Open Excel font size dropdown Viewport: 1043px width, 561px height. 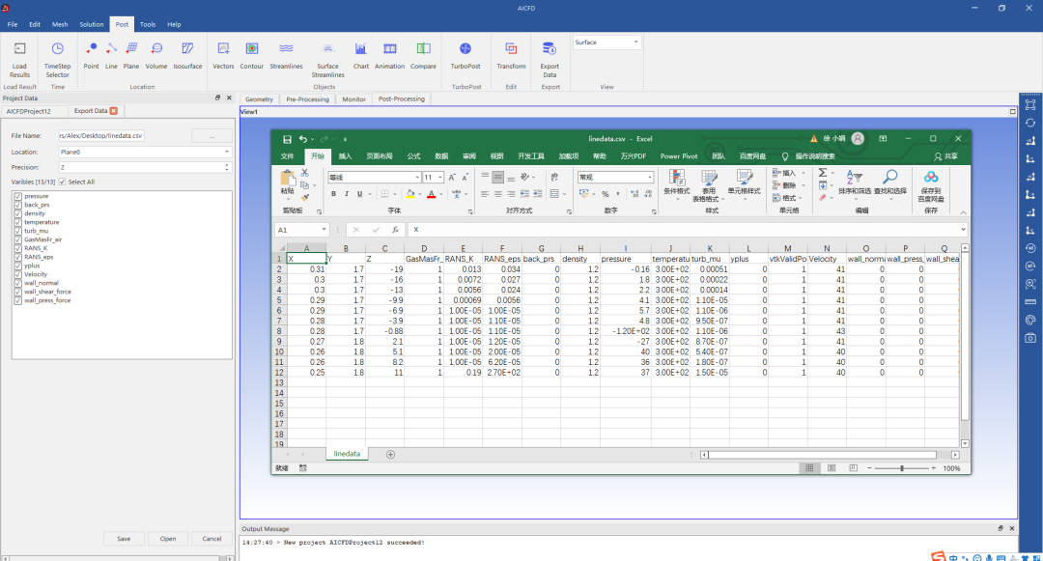pyautogui.click(x=439, y=178)
